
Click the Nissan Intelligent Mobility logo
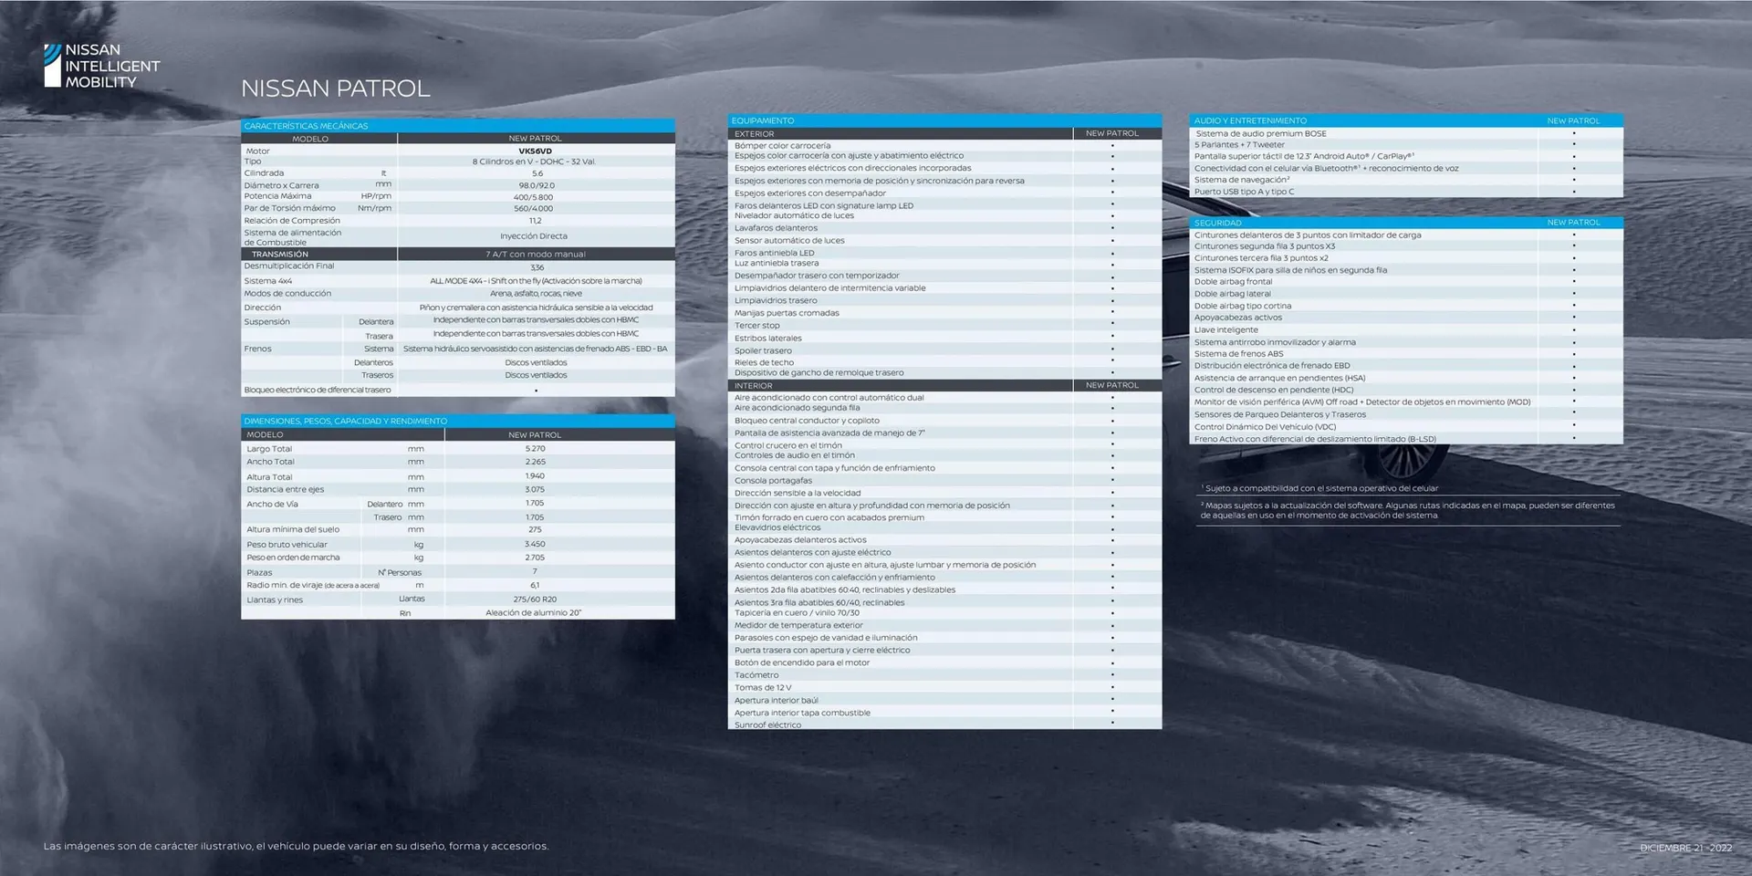coord(101,66)
